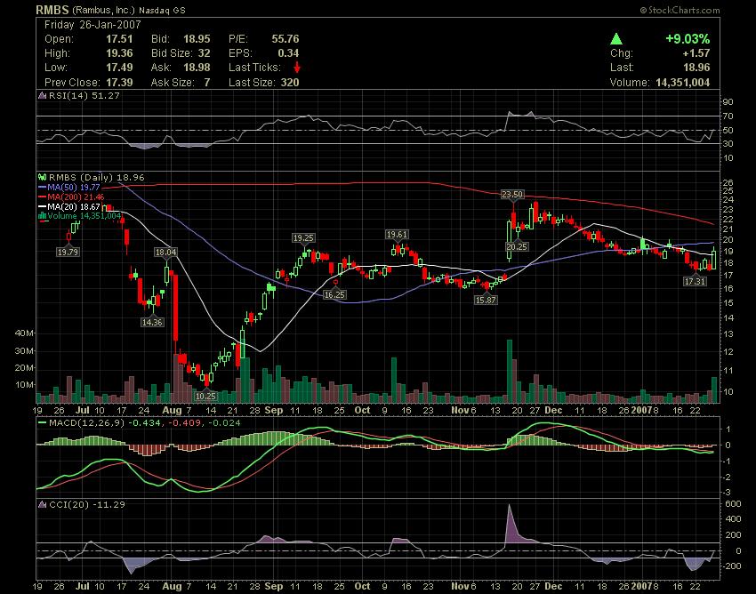Click the Ask Size value 7
756x594 pixels.
coord(207,82)
